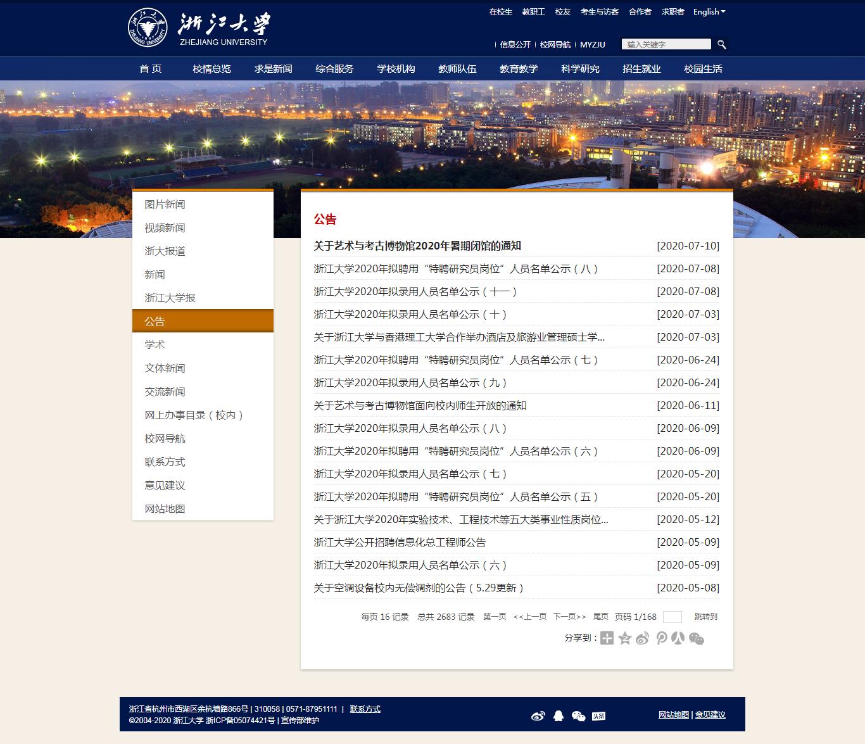Open the WeChat icon in the footer
Image resolution: width=865 pixels, height=744 pixels.
click(x=578, y=715)
